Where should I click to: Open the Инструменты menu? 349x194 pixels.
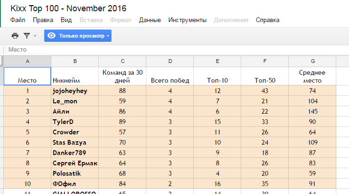pyautogui.click(x=187, y=20)
